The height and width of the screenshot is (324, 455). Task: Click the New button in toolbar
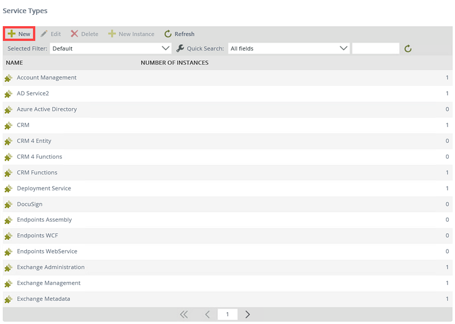click(19, 34)
